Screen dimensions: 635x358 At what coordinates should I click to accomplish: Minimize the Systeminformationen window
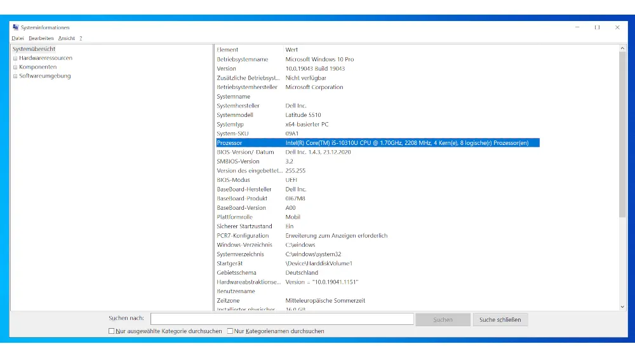(577, 27)
